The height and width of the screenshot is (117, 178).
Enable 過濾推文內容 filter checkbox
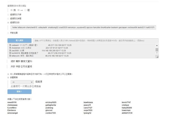coord(8,14)
